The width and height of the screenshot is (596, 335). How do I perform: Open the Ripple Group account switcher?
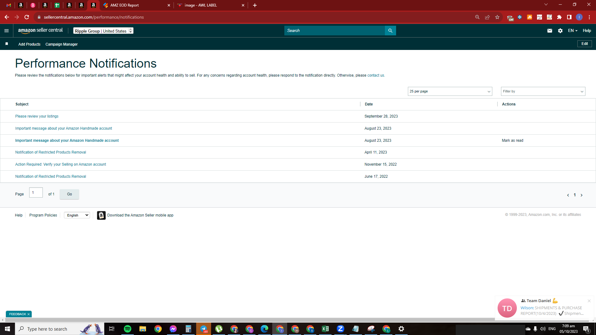click(x=103, y=31)
